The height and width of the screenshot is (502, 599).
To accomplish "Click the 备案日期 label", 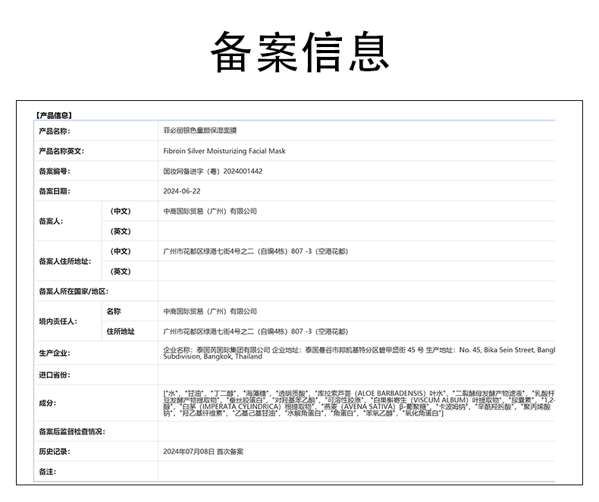I will point(55,191).
